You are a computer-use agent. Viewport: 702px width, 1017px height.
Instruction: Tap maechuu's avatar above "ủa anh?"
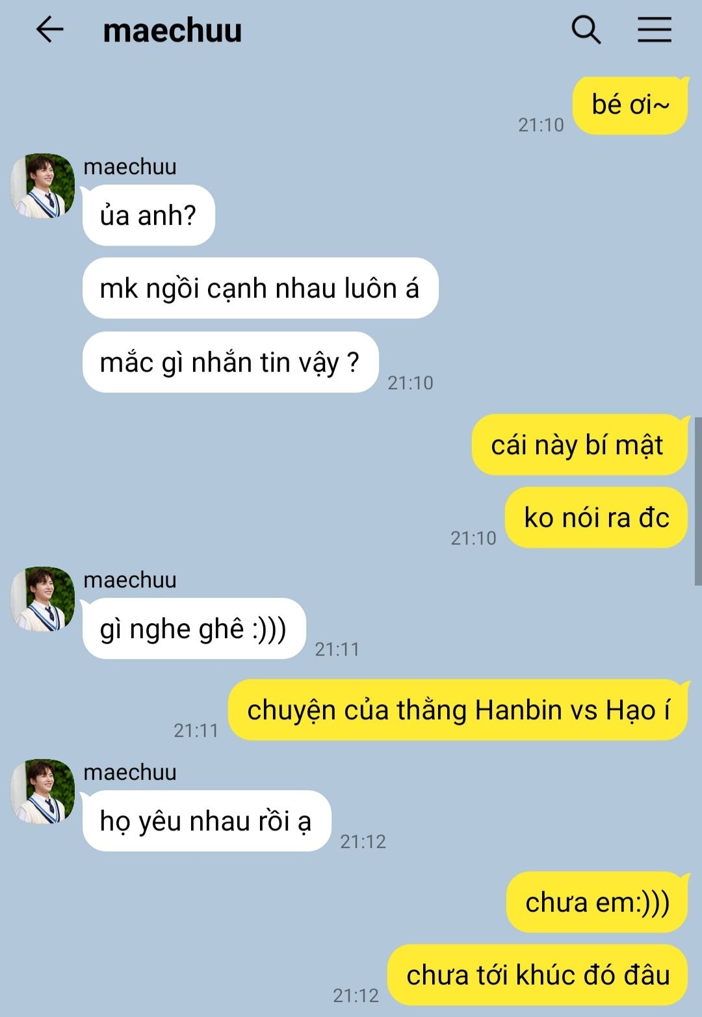pyautogui.click(x=43, y=186)
